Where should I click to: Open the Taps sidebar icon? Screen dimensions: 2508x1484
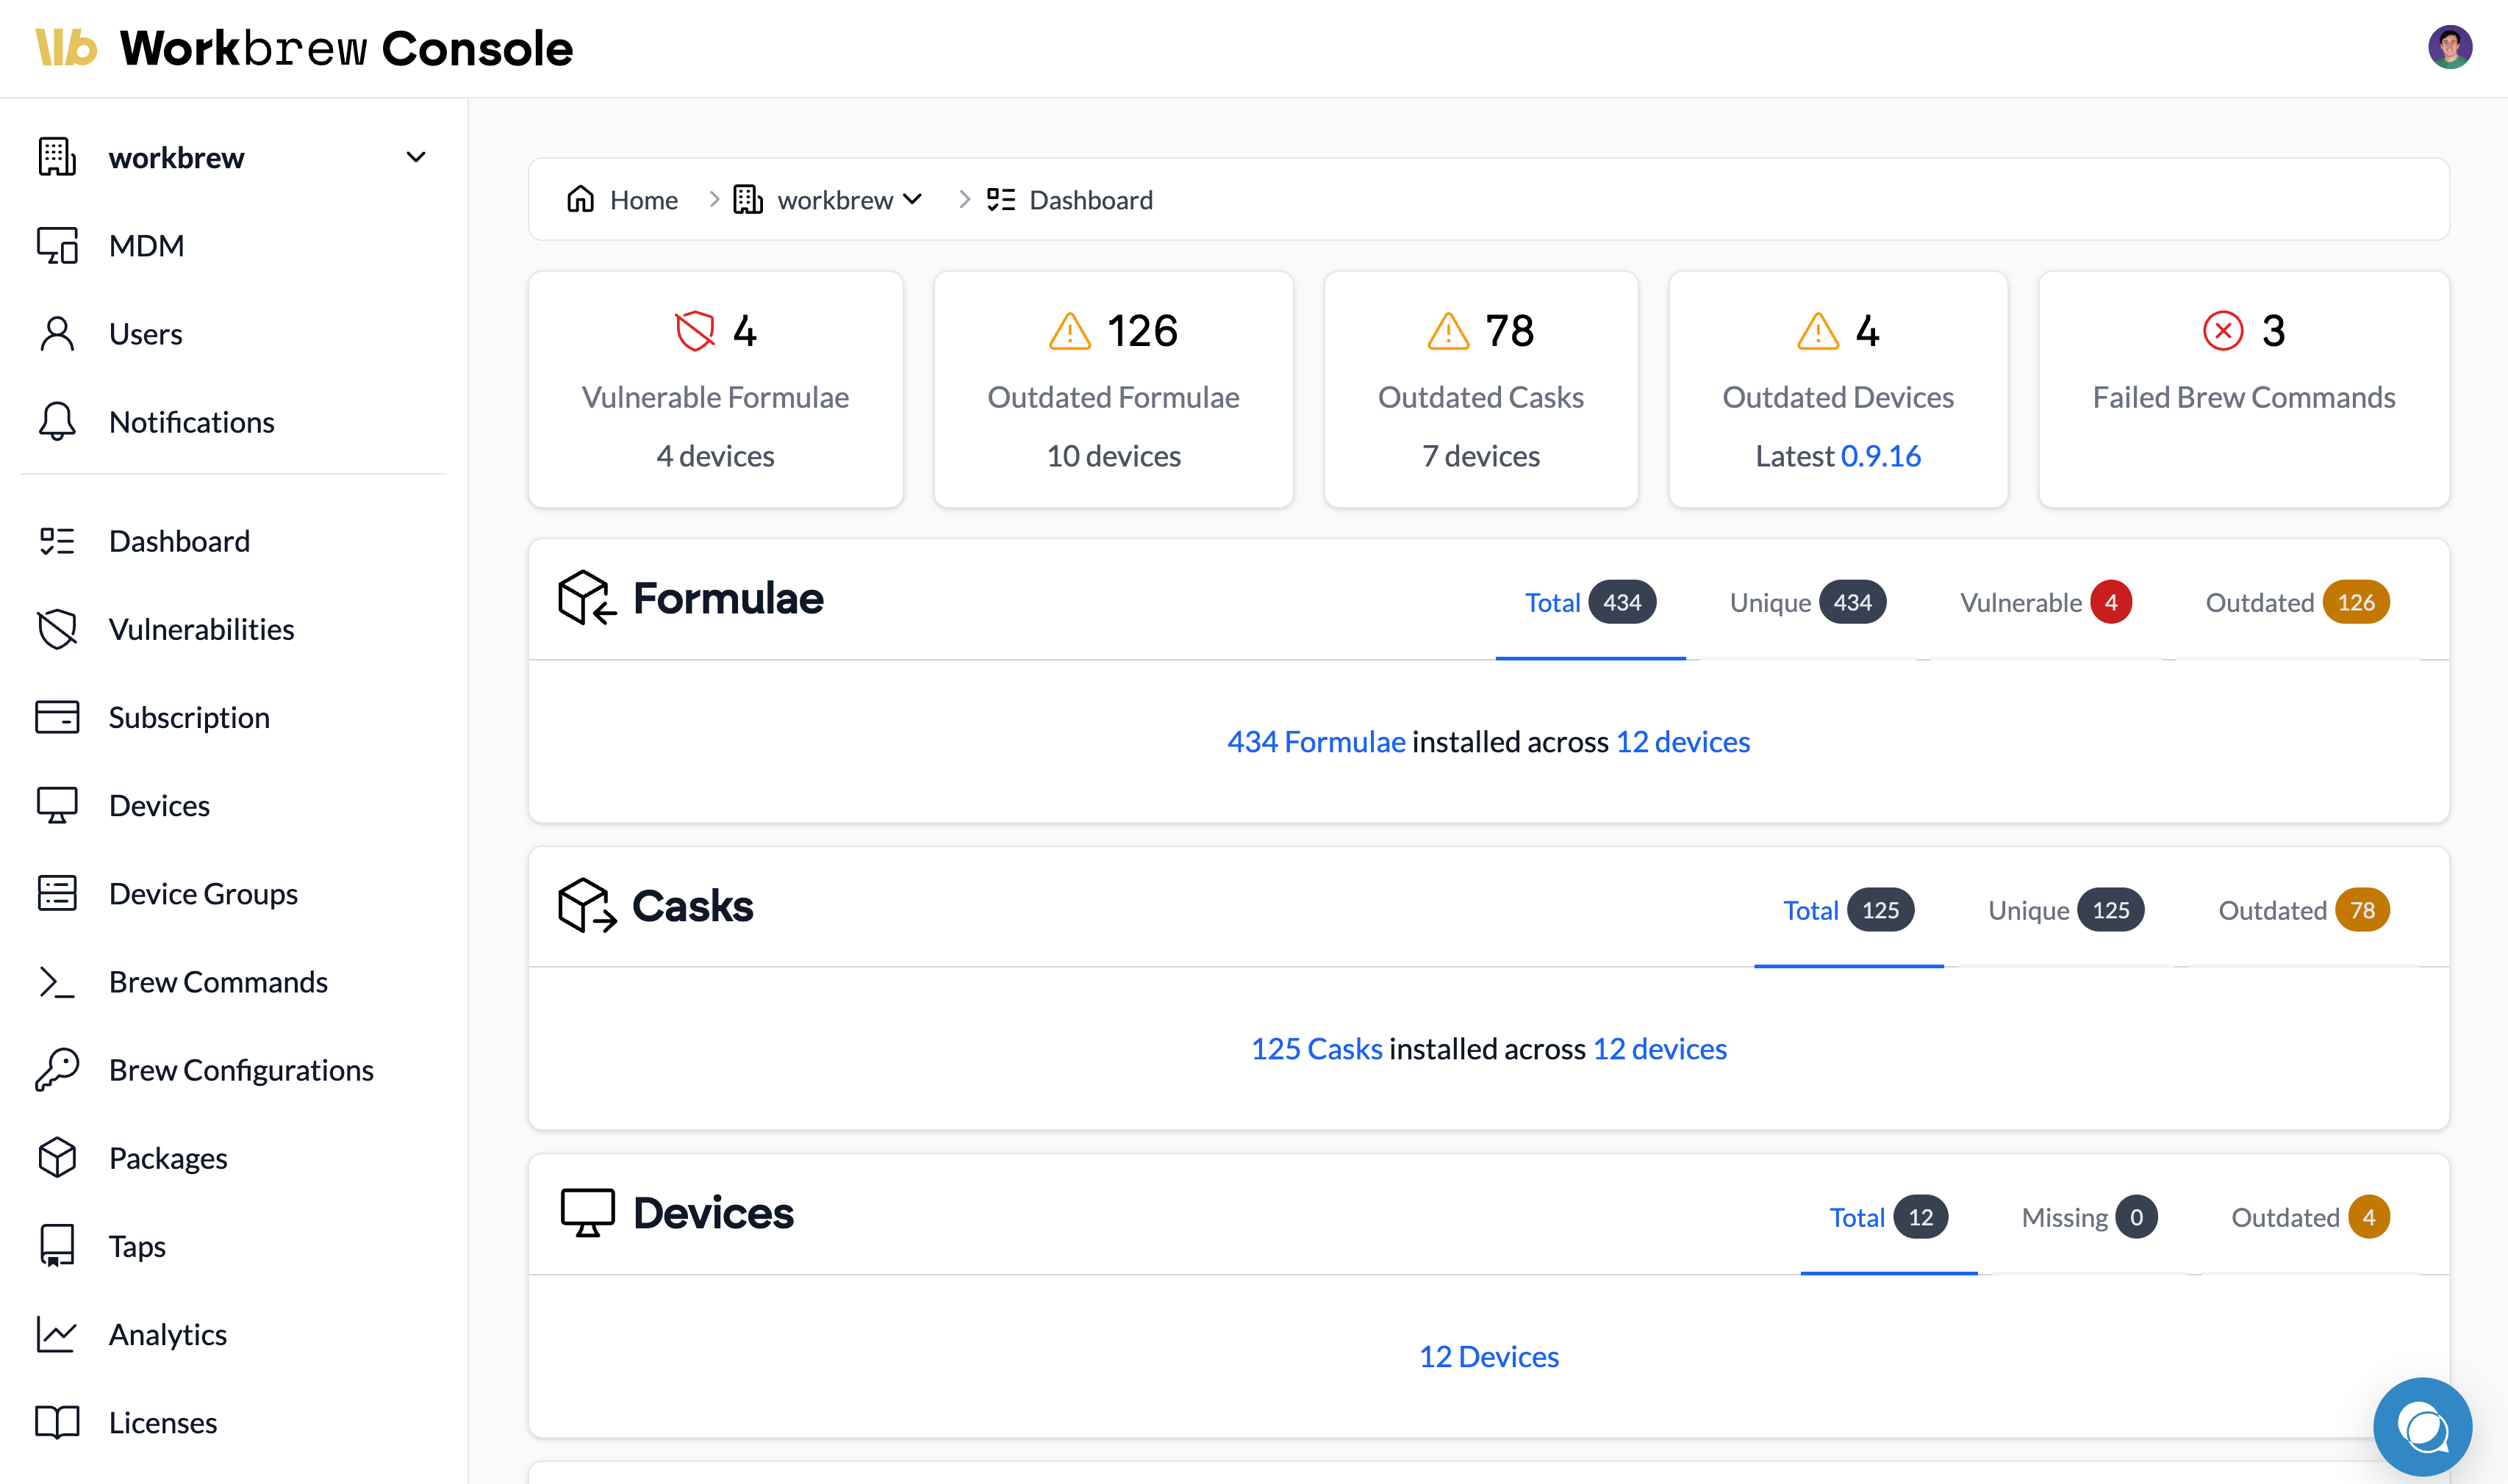[x=57, y=1246]
